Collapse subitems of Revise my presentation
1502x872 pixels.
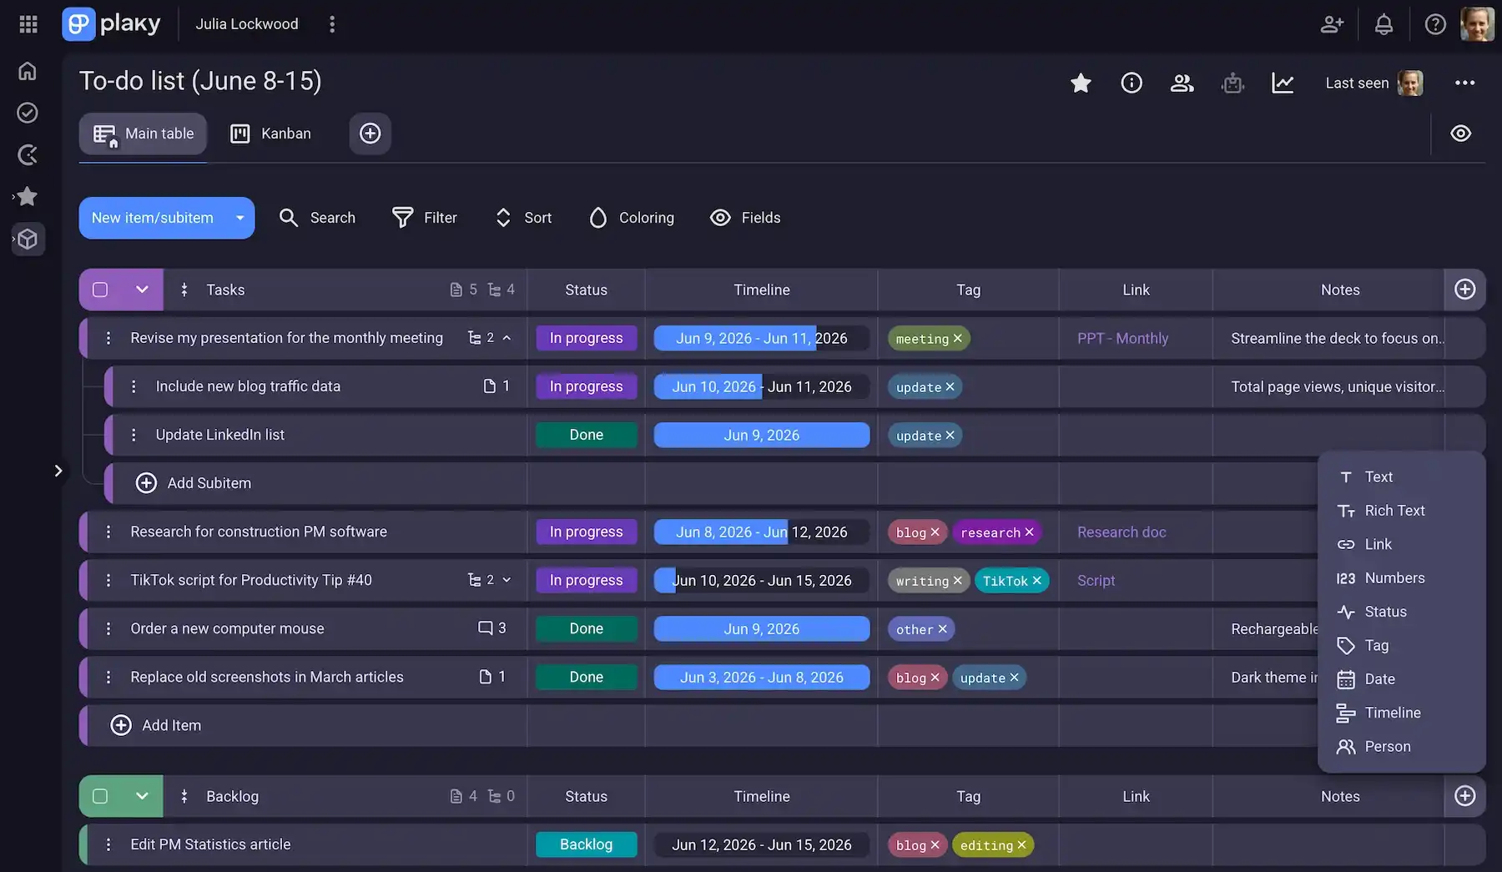(507, 338)
